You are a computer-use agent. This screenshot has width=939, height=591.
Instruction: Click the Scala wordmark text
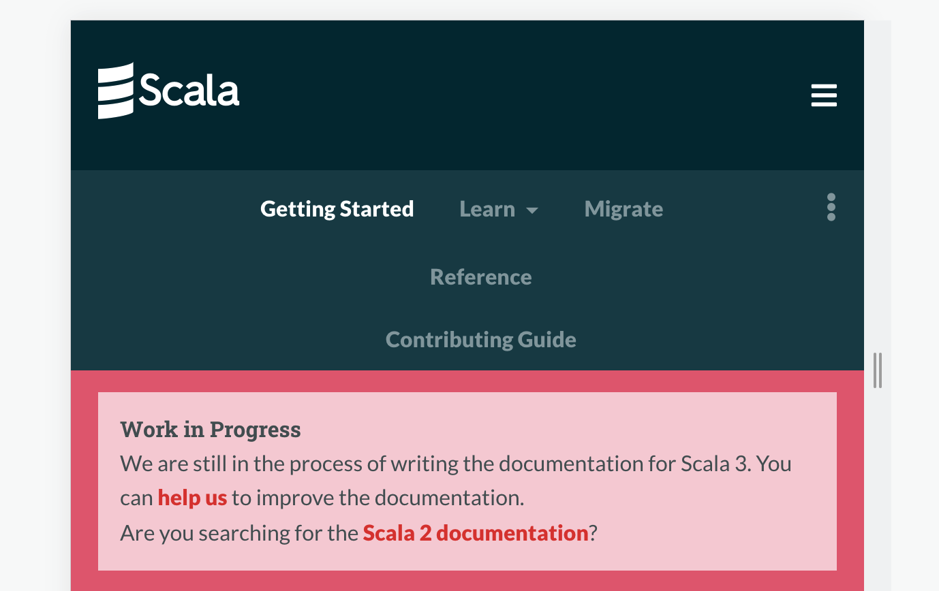[189, 91]
